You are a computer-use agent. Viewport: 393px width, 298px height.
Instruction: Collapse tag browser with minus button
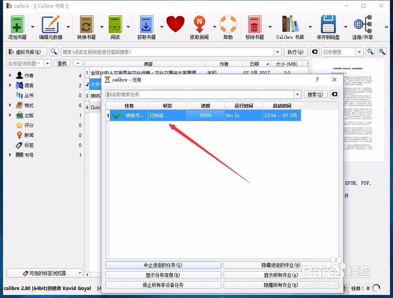point(78,63)
